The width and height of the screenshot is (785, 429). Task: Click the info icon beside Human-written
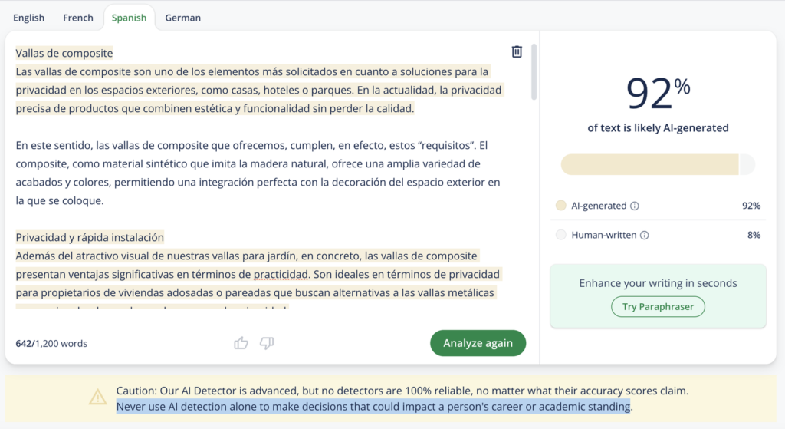[644, 235]
